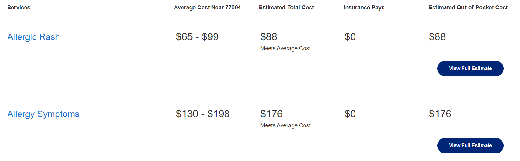This screenshot has width=520, height=161.
Task: Open the Allergic Rash service link
Action: pyautogui.click(x=34, y=37)
